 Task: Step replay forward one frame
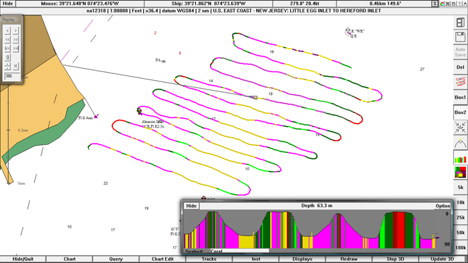(15, 30)
